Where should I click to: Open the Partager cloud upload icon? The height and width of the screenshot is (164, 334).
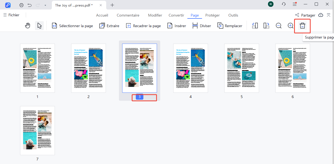click(321, 15)
